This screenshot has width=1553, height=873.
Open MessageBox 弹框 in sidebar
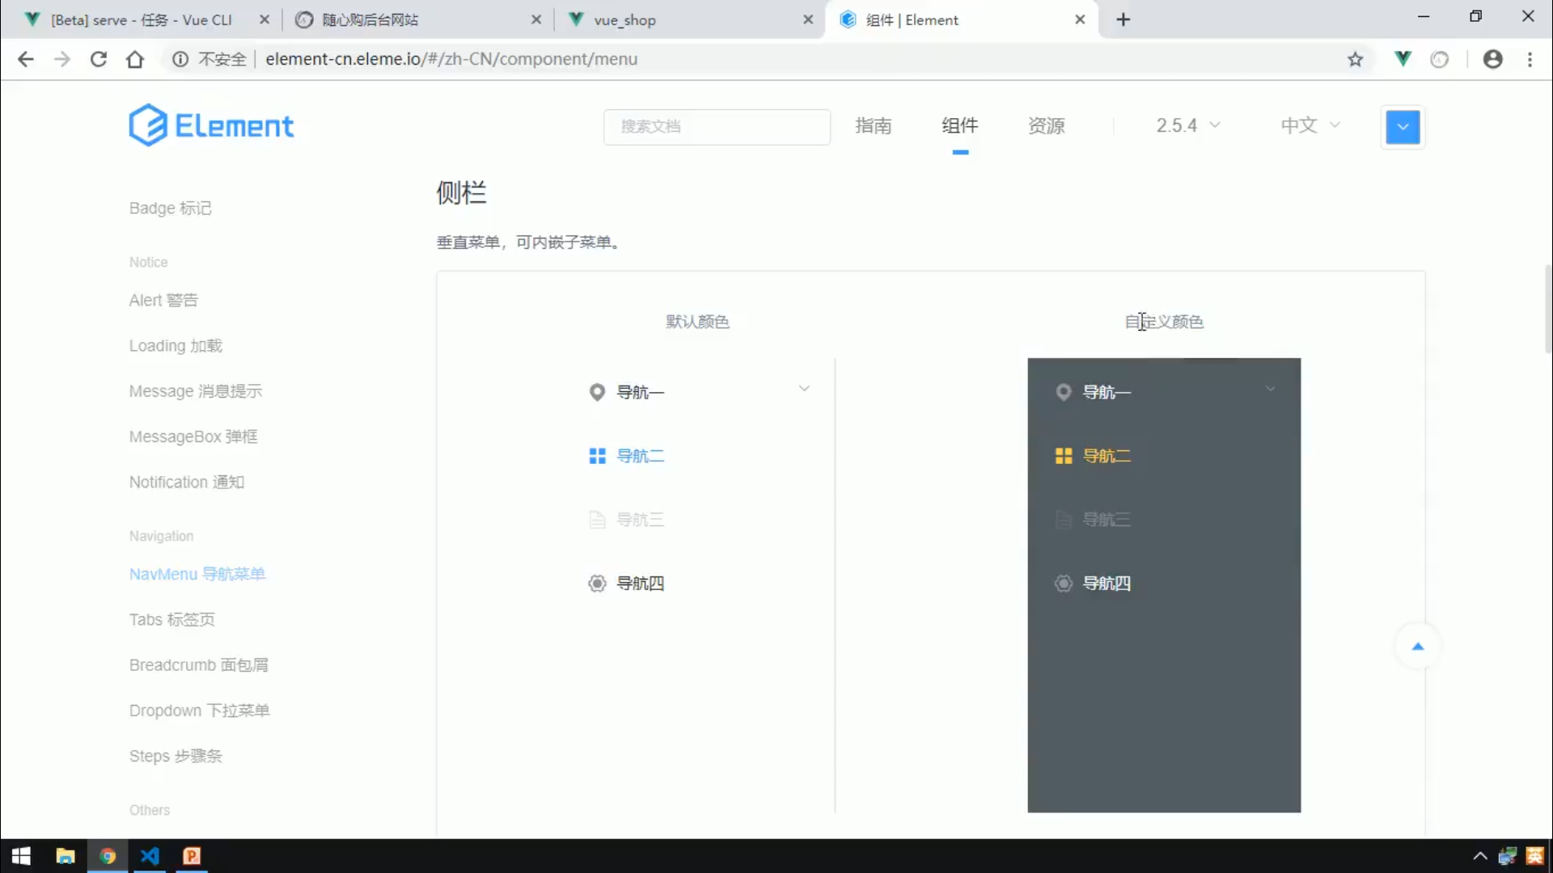point(193,436)
